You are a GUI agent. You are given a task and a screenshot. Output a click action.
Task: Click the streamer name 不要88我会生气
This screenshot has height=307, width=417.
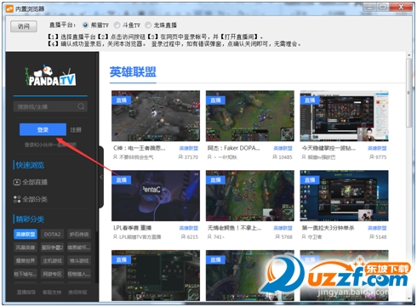pyautogui.click(x=136, y=157)
